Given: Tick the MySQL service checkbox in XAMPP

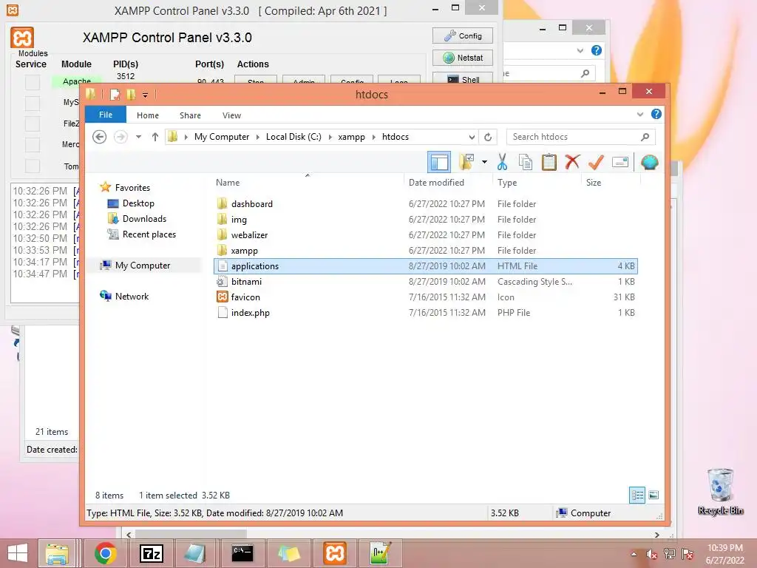Looking at the screenshot, I should tap(33, 103).
